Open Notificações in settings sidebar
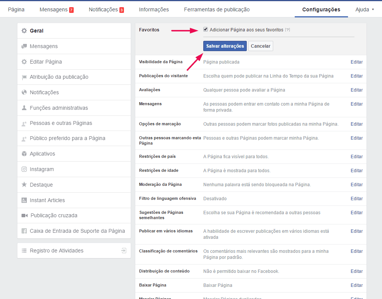The image size is (382, 299). (74, 92)
